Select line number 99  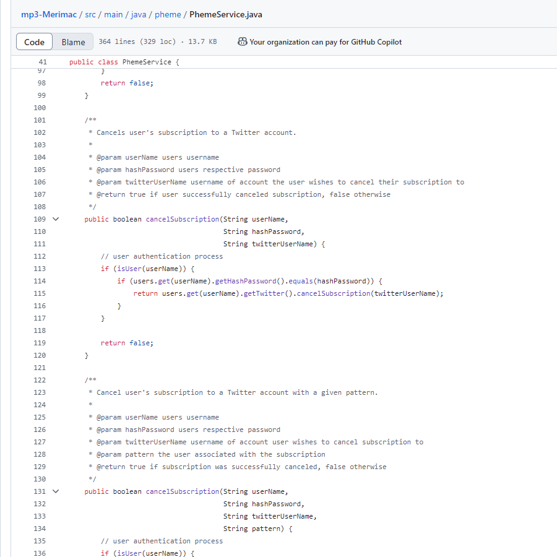[x=41, y=95]
